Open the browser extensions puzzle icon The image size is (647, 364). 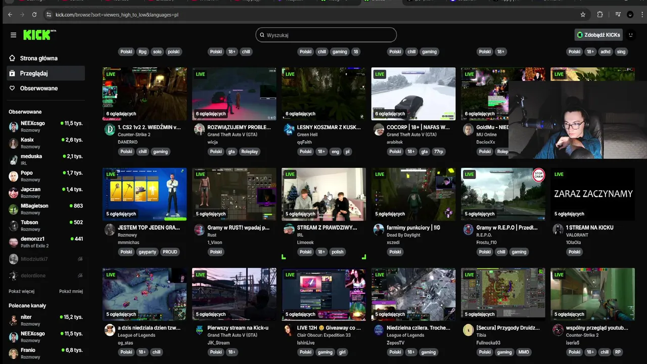(600, 15)
